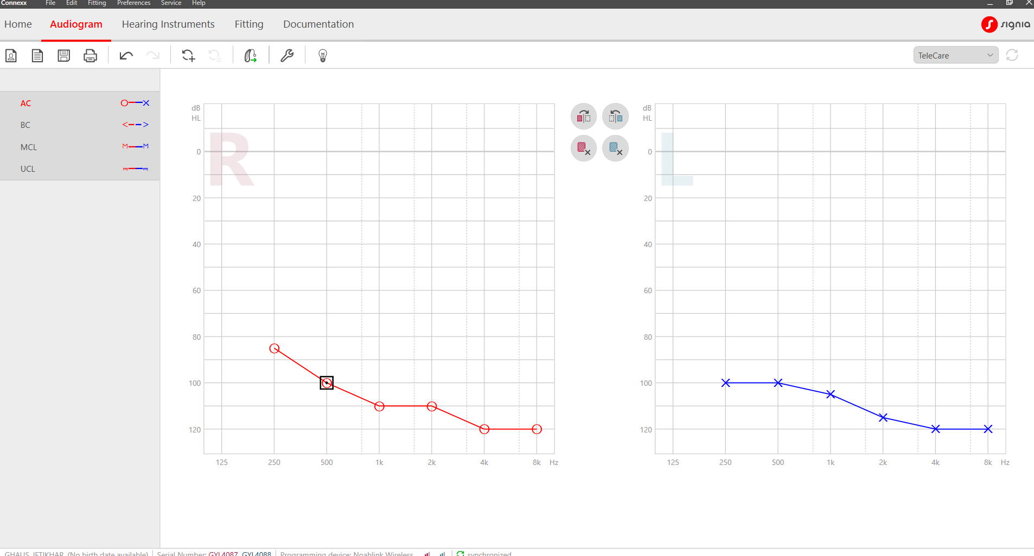
Task: Click Programming device Noahlink Wireless text
Action: click(x=347, y=553)
